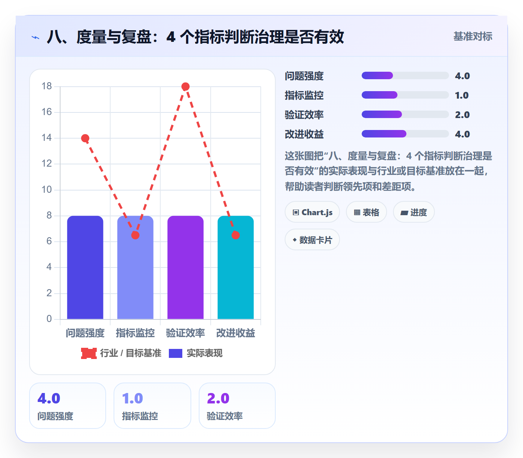Click the lightning bolt icon beside the title
The height and width of the screenshot is (458, 523).
(x=35, y=37)
